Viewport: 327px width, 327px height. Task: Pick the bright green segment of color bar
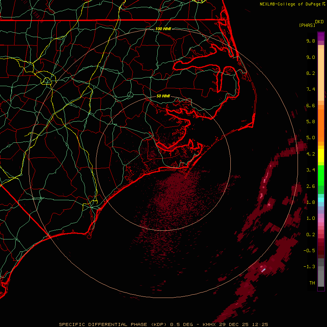point(321,176)
